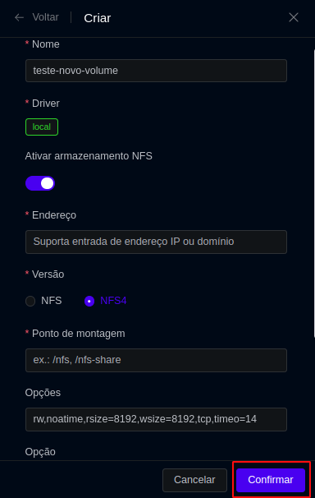Click the Ponto de montagem label
This screenshot has width=315, height=498.
78,334
